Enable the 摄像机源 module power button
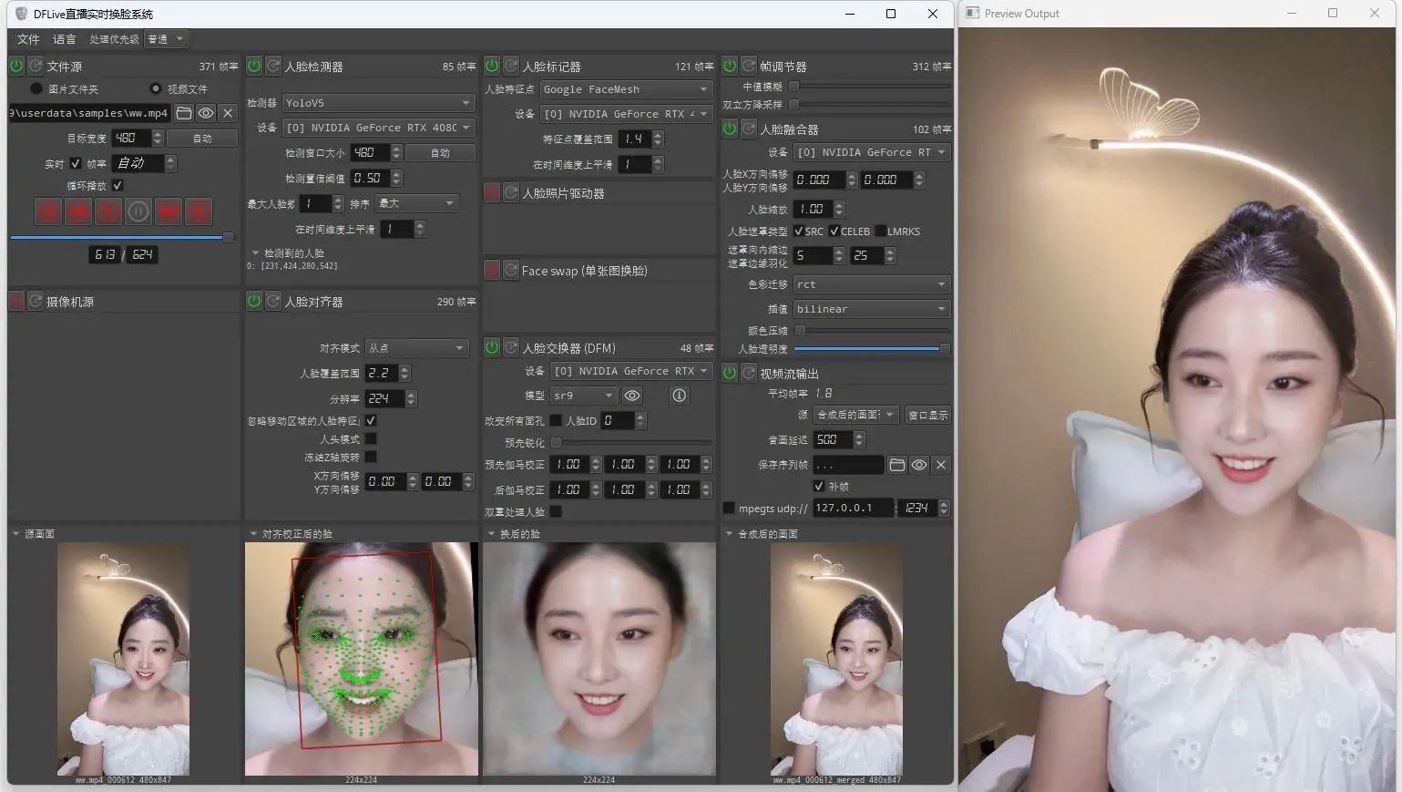Screen dimensions: 1402x792 (16, 301)
